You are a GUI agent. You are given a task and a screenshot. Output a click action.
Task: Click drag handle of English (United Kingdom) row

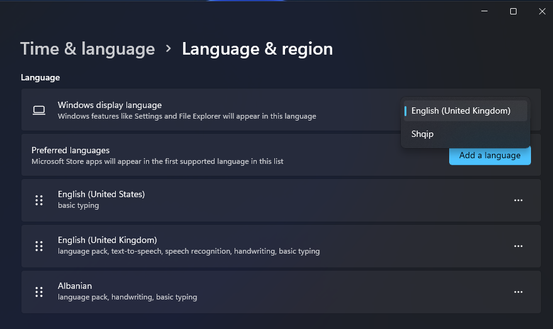click(x=39, y=246)
